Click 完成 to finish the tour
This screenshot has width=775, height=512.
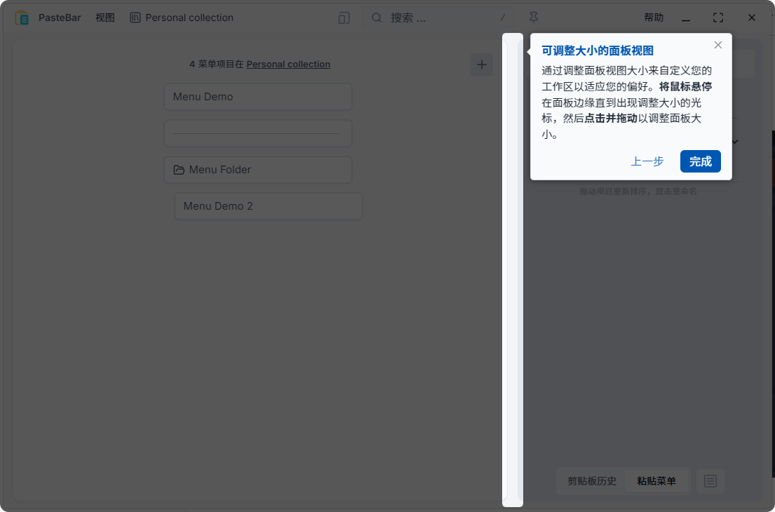coord(700,161)
